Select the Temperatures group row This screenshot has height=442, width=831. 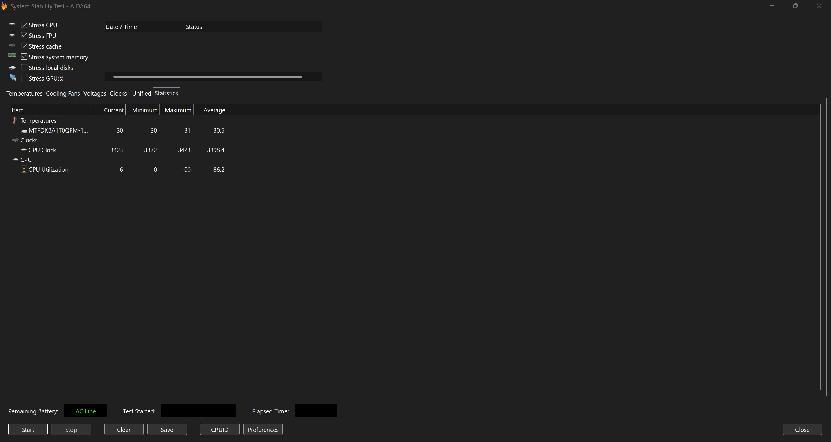tap(119, 120)
